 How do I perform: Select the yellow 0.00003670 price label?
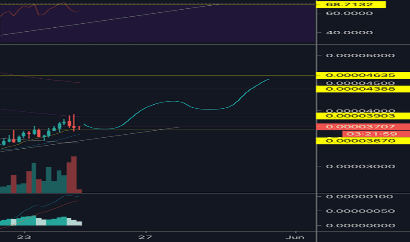pyautogui.click(x=363, y=141)
